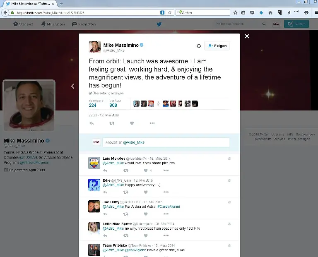Click the Folgen follow button
318x257 pixels.
click(x=217, y=46)
